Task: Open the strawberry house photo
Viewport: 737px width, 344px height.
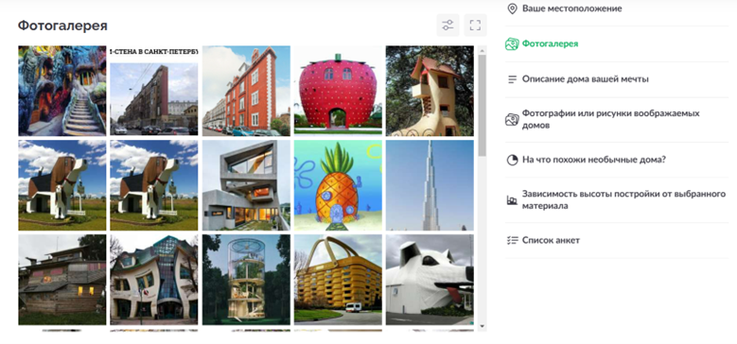Action: [x=338, y=91]
